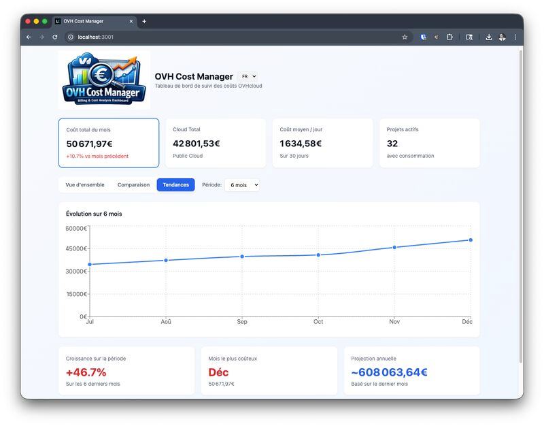This screenshot has height=426, width=544.
Task: Click the browser forward arrow
Action: 41,37
